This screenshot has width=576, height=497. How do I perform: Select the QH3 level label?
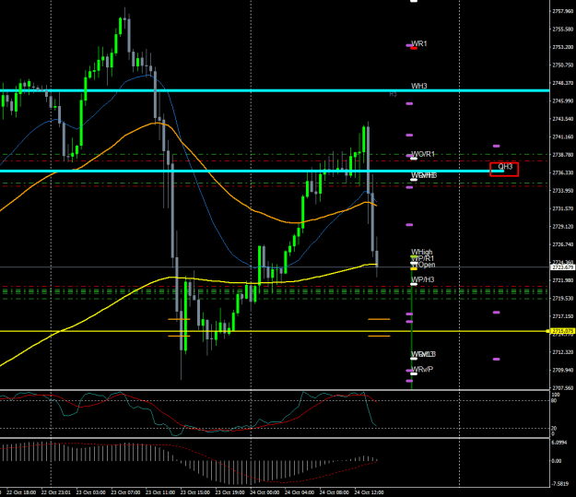point(505,167)
